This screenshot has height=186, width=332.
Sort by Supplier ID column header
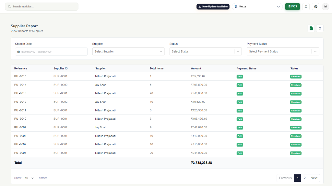tap(61, 68)
